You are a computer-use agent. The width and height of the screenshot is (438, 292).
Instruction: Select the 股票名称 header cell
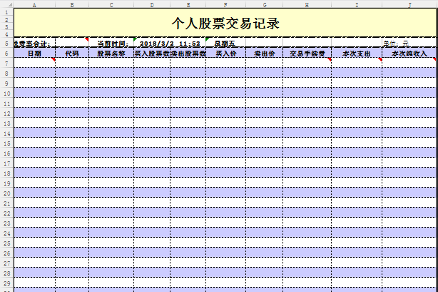(111, 54)
